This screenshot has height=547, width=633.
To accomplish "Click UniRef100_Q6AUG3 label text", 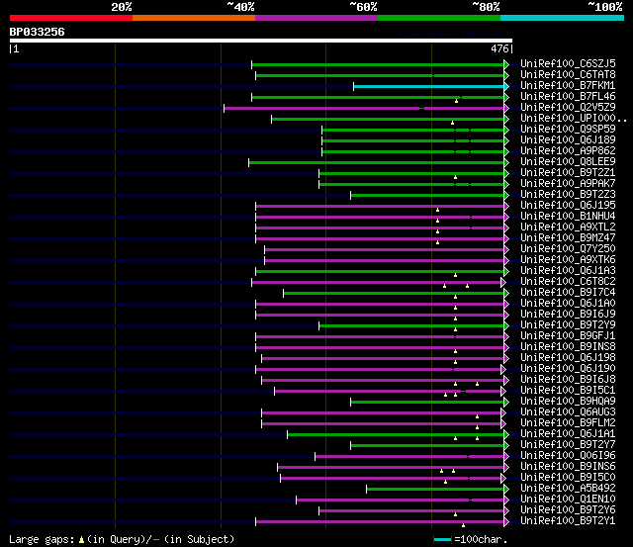I will coord(568,412).
